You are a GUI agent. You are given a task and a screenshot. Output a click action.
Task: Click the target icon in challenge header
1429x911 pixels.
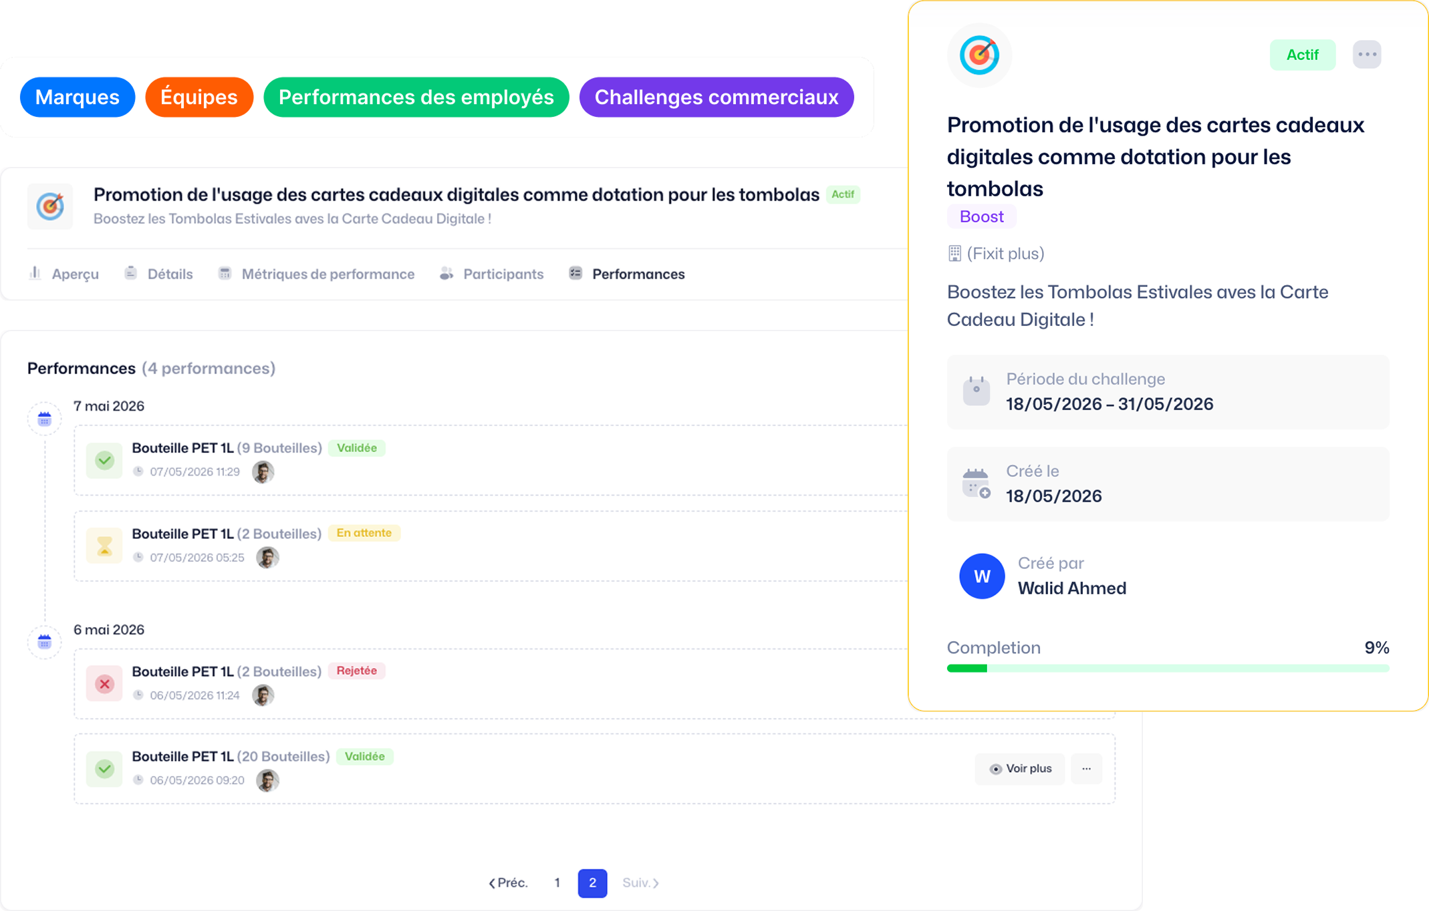(50, 206)
